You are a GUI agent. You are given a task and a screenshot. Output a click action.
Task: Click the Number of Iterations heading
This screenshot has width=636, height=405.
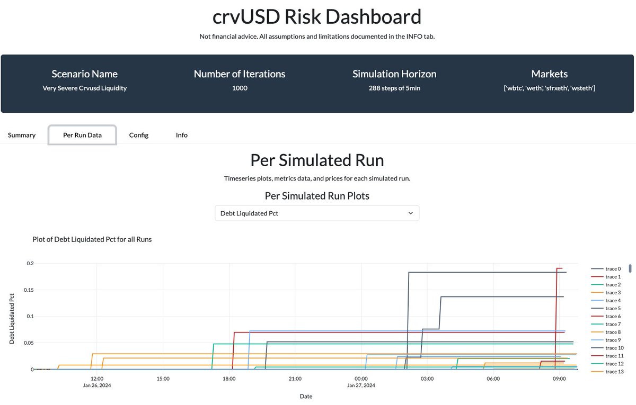[x=240, y=74]
